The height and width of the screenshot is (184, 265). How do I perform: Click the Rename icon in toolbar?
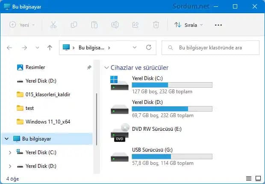pos(115,25)
